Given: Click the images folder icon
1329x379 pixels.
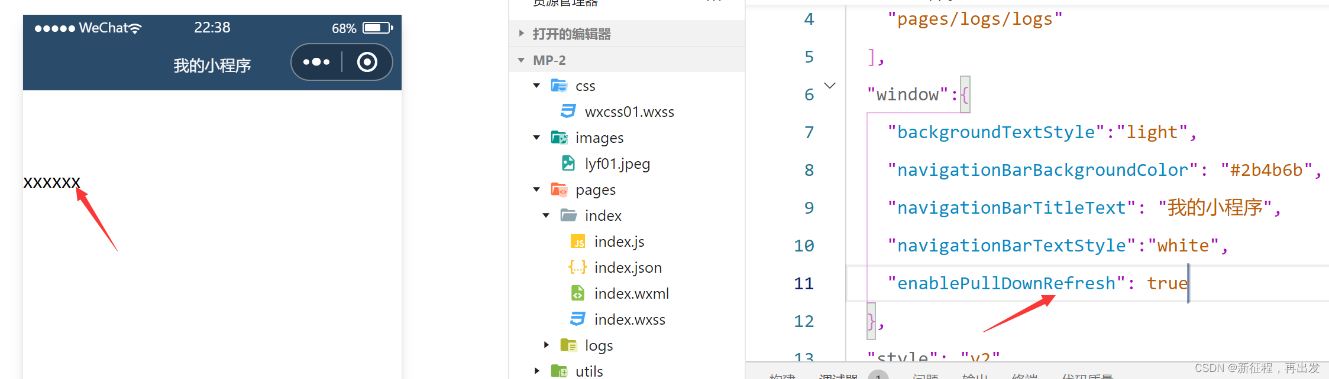Looking at the screenshot, I should click(x=559, y=138).
